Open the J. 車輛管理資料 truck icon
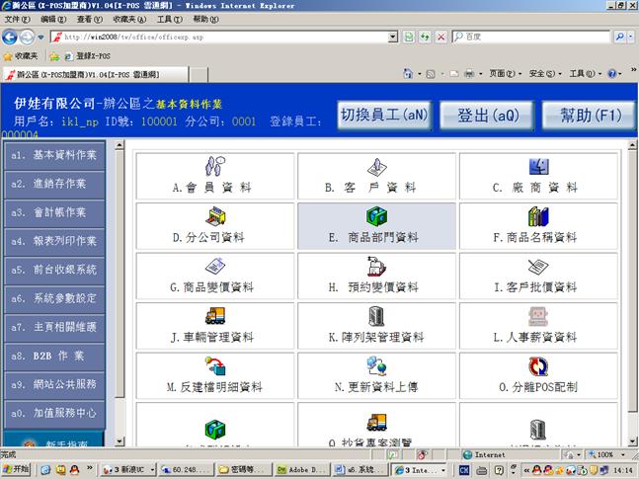639x479 pixels. [x=213, y=316]
